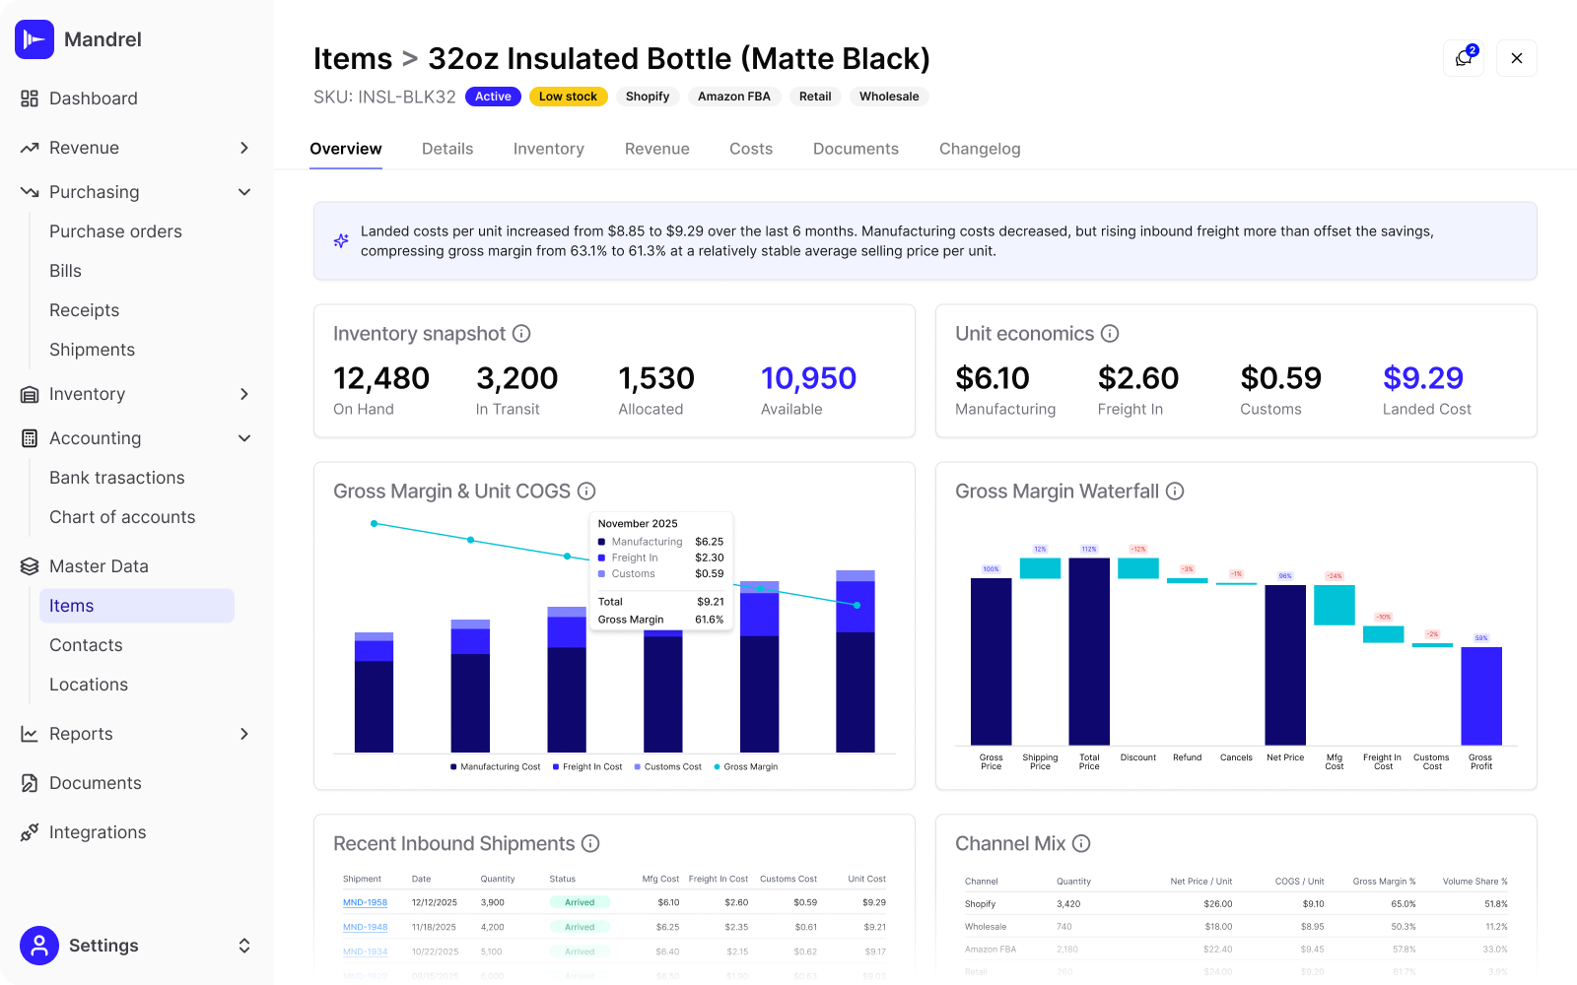Open shipment MND-1958
The image size is (1577, 985).
coord(366,901)
